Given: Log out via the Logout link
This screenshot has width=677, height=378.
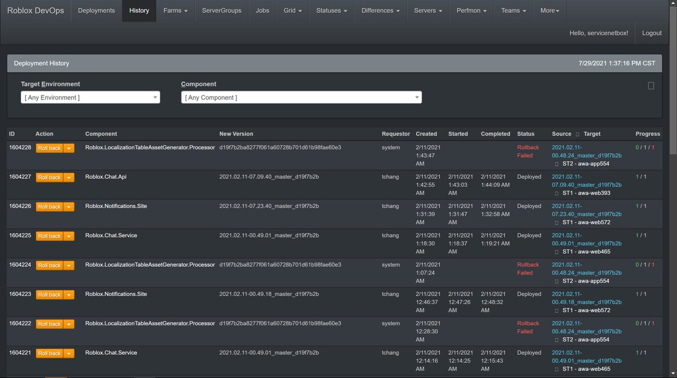Looking at the screenshot, I should (x=652, y=33).
